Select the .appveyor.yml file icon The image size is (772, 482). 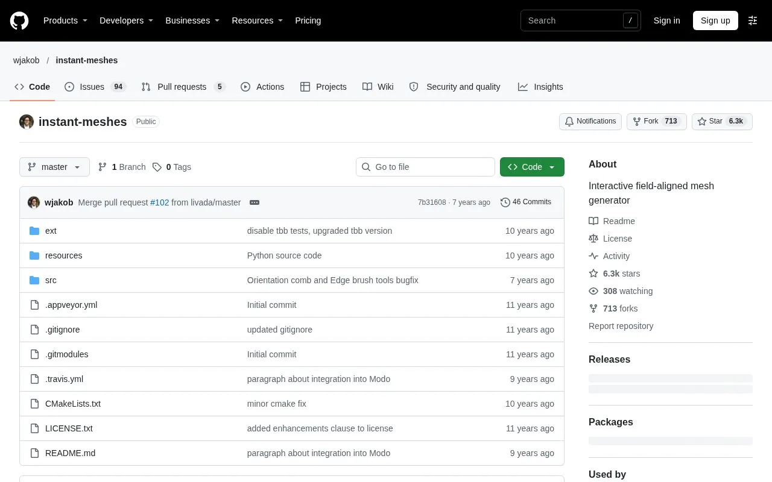click(x=34, y=305)
